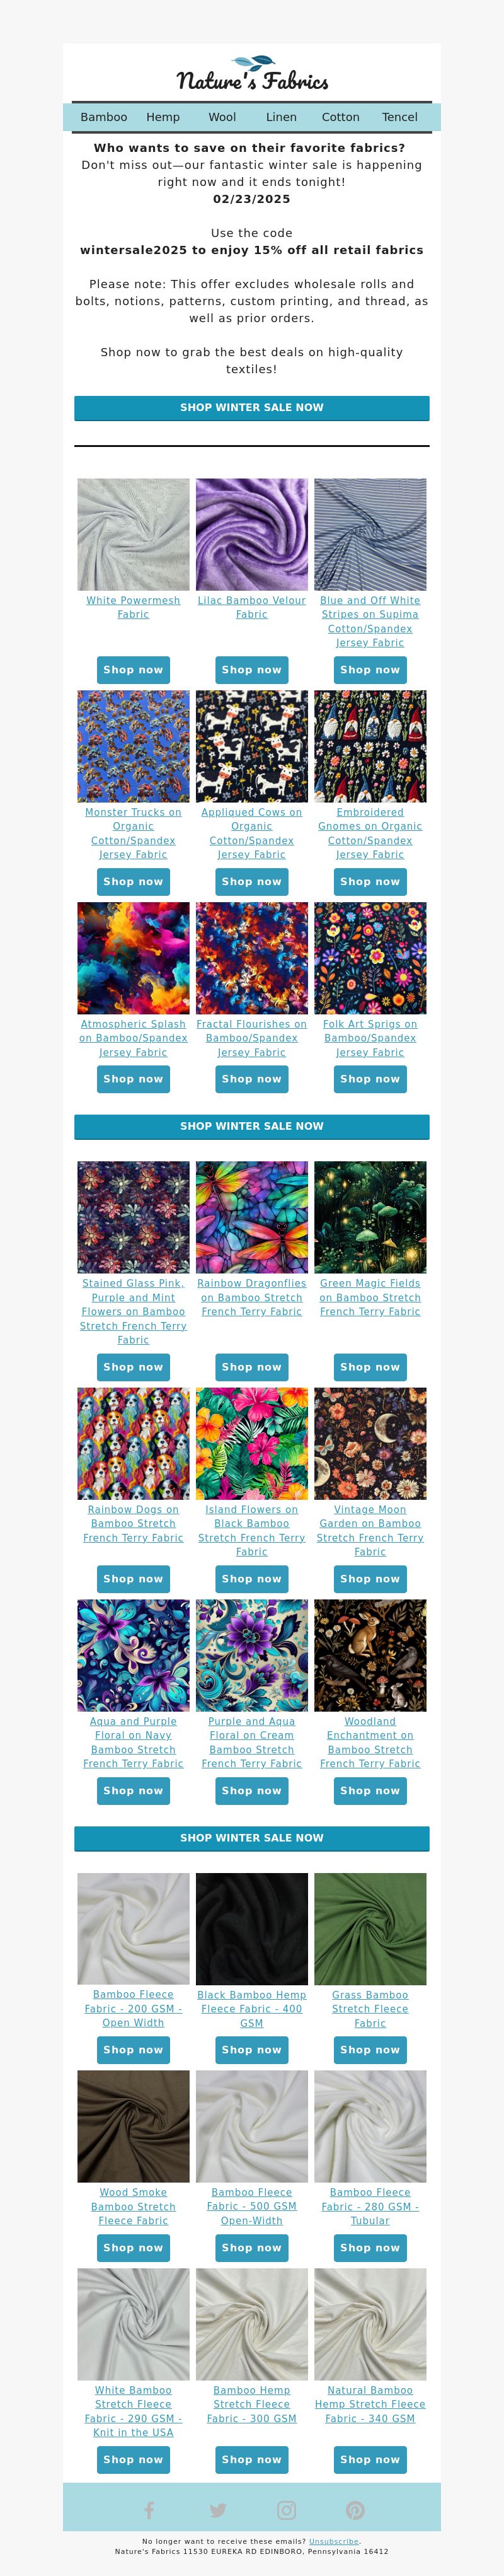504x2576 pixels.
Task: Open the White Powermesh Fabric link
Action: click(133, 607)
